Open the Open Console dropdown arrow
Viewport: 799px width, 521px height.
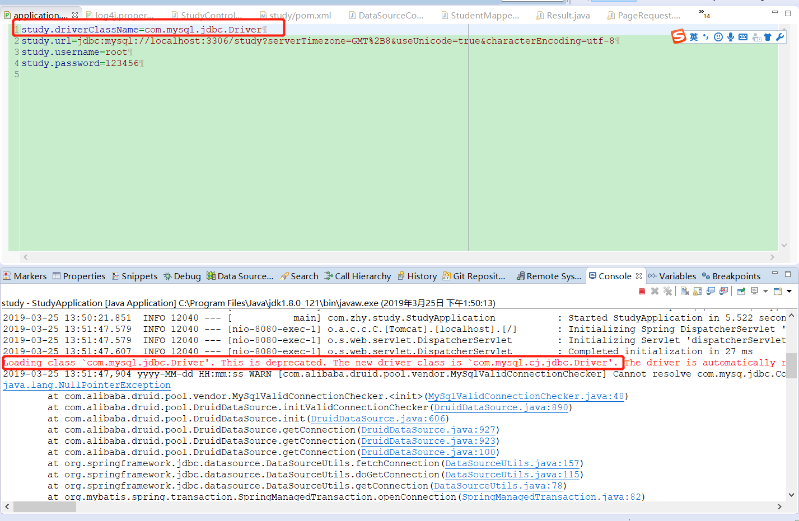pyautogui.click(x=789, y=291)
